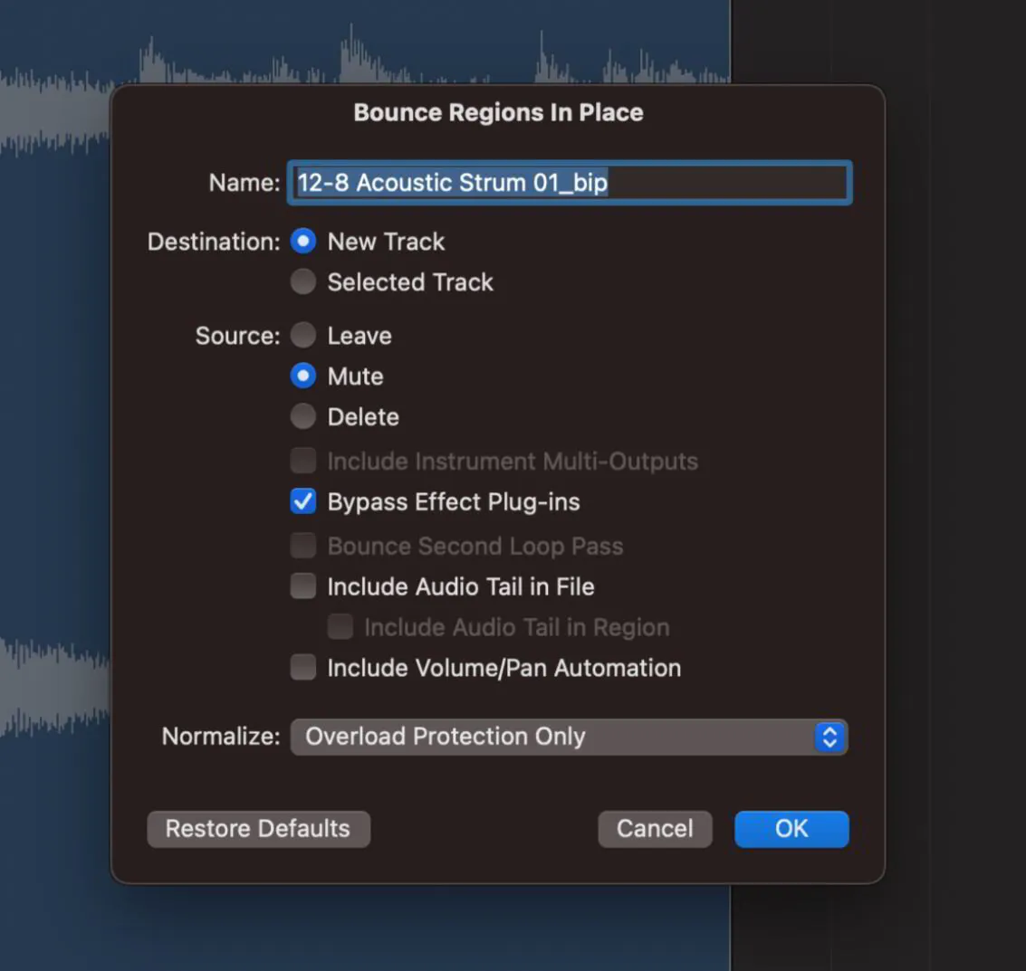Cancel the bounce dialog
This screenshot has height=971, width=1026.
(655, 828)
